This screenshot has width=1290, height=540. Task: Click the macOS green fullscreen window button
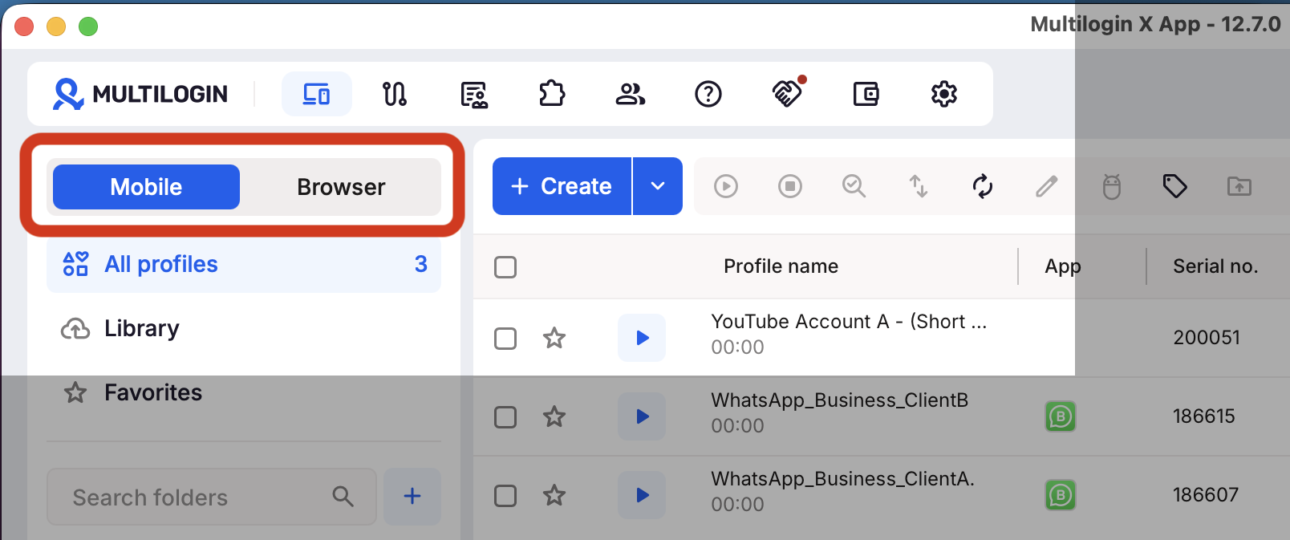(x=88, y=26)
